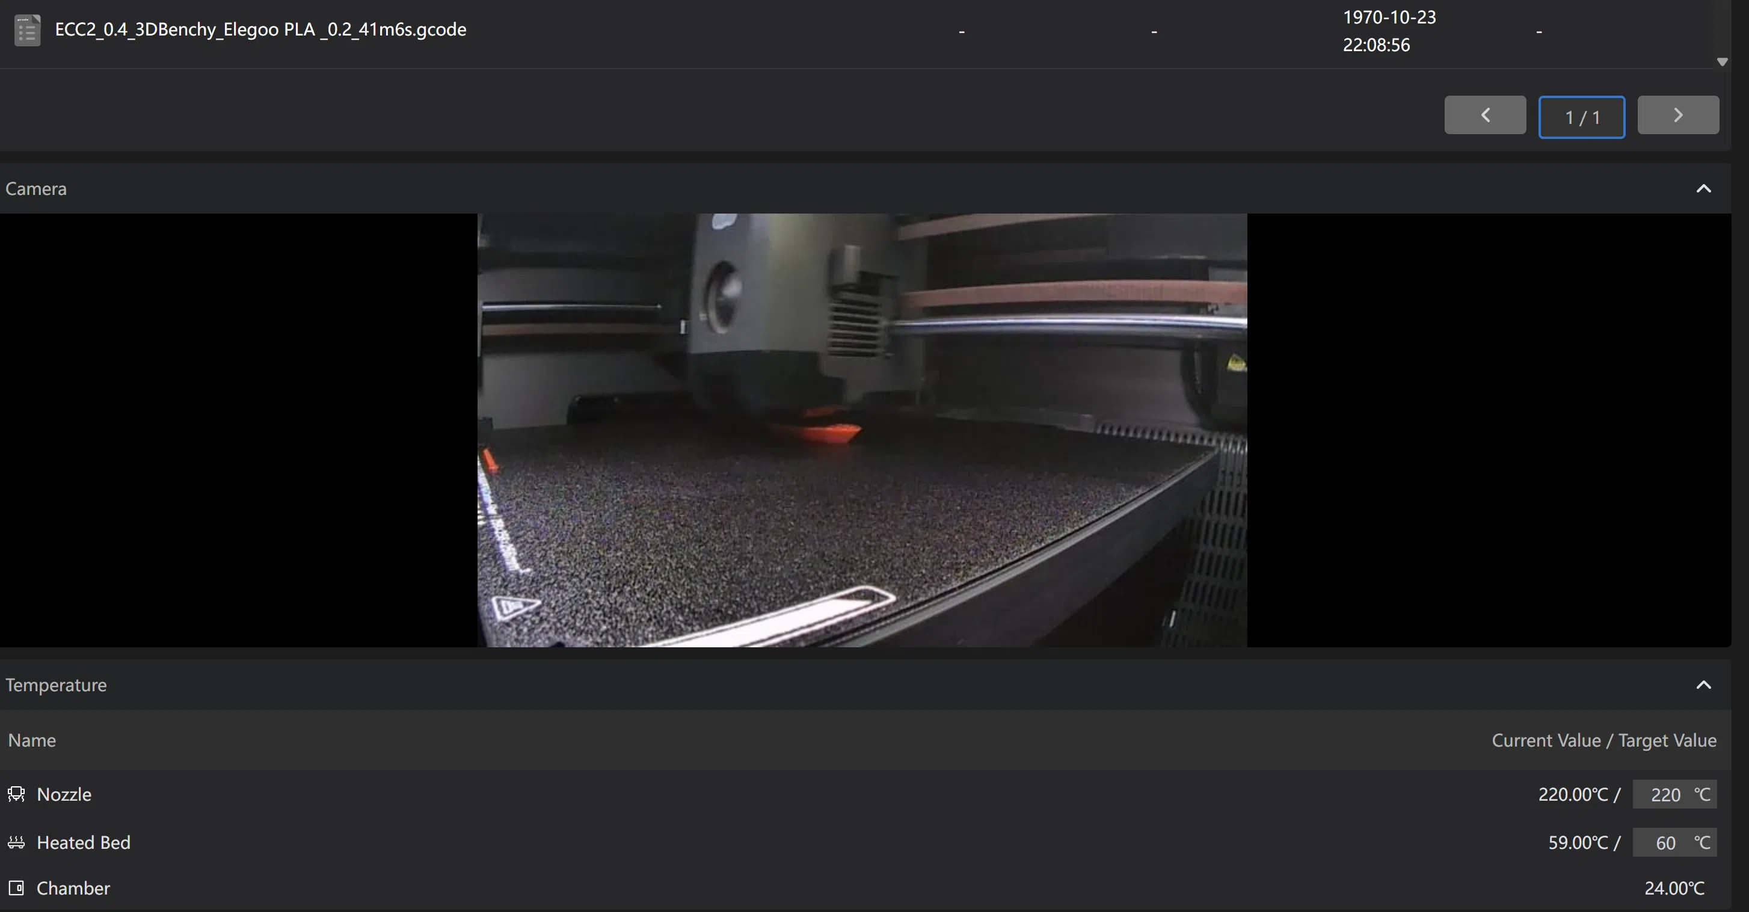Select the Heated Bed row label
Image resolution: width=1749 pixels, height=912 pixels.
coord(83,843)
